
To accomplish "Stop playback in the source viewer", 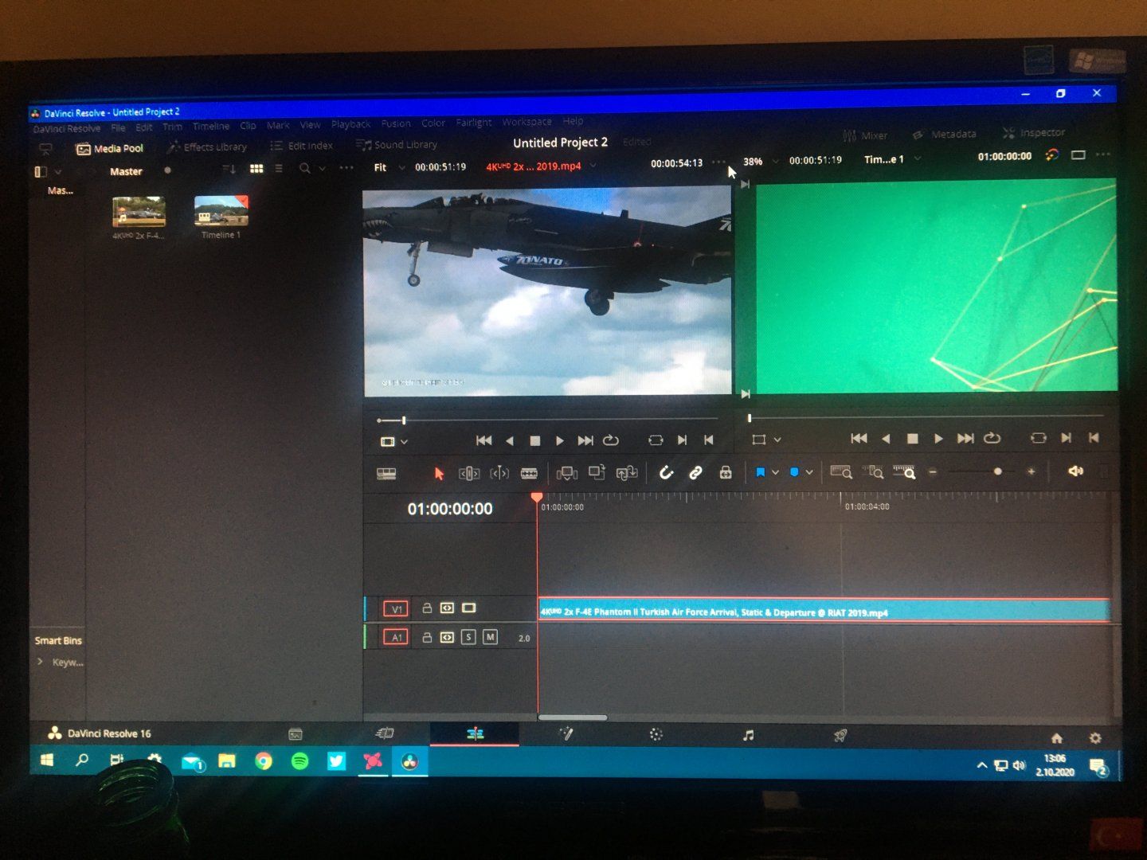I will click(x=535, y=440).
